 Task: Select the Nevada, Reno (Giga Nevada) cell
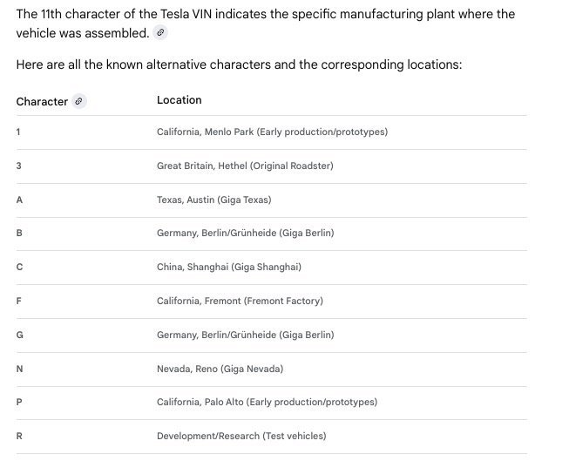[x=220, y=369]
